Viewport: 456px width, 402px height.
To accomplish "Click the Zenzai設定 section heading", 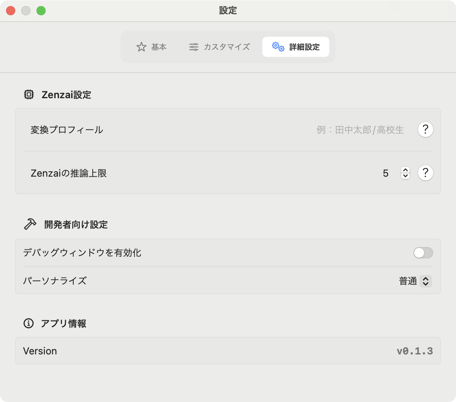I will (x=66, y=95).
